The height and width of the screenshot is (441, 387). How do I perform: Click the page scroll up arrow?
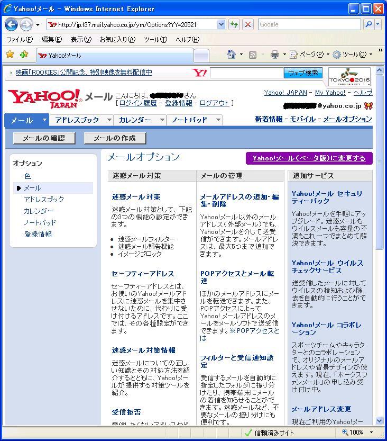coord(379,70)
